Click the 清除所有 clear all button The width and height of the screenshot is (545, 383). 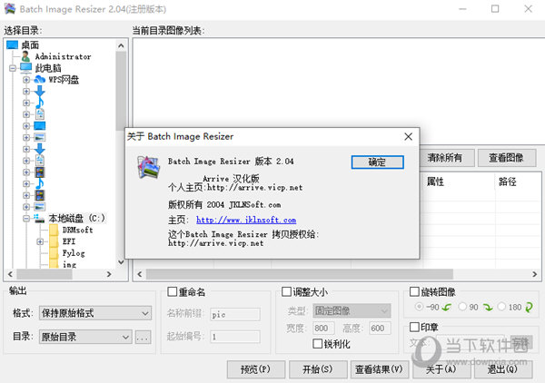point(444,158)
